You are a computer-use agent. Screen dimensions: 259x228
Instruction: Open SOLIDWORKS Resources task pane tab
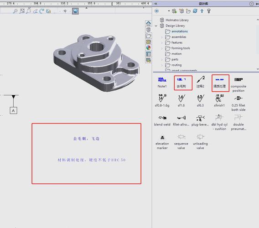tap(149, 29)
